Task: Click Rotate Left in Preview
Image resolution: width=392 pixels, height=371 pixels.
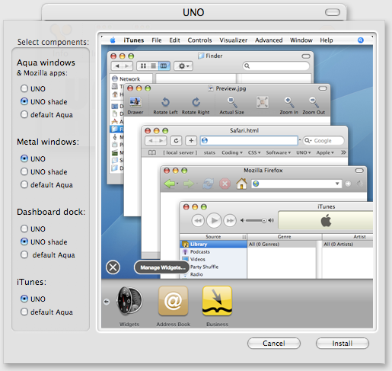Action: pyautogui.click(x=165, y=105)
